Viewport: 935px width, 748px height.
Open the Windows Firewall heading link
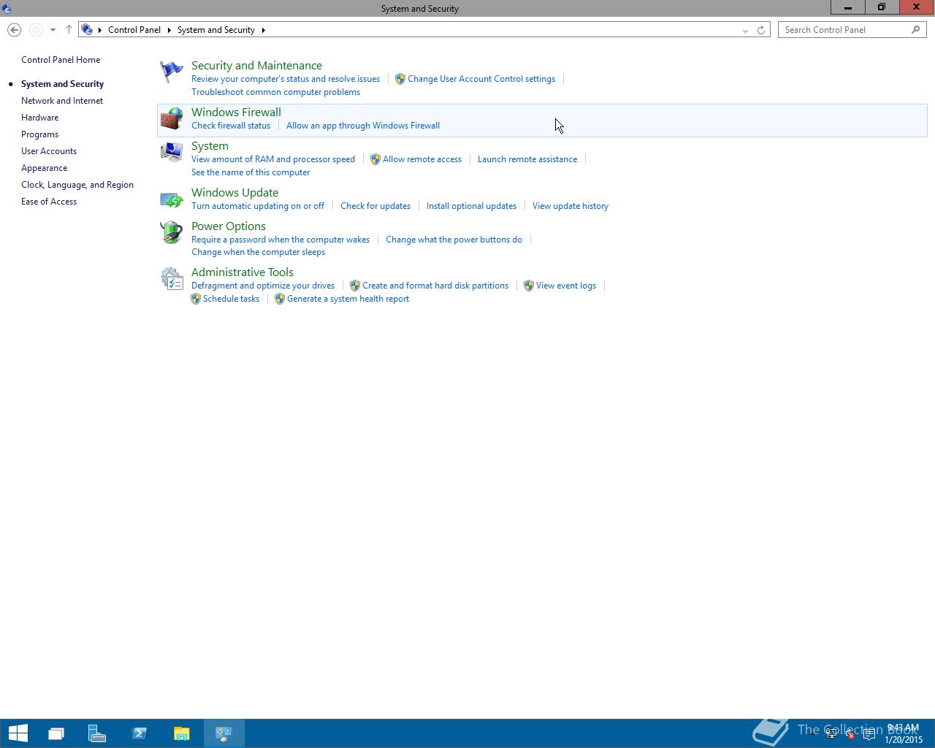pyautogui.click(x=236, y=112)
